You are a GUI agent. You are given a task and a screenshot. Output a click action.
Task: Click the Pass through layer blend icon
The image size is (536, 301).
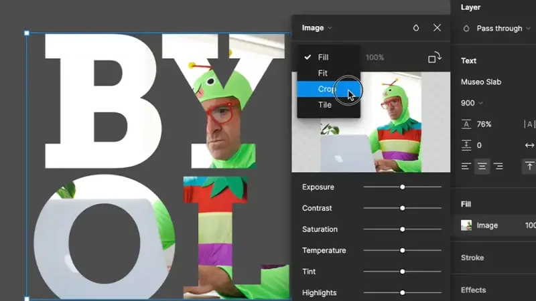[x=466, y=29]
